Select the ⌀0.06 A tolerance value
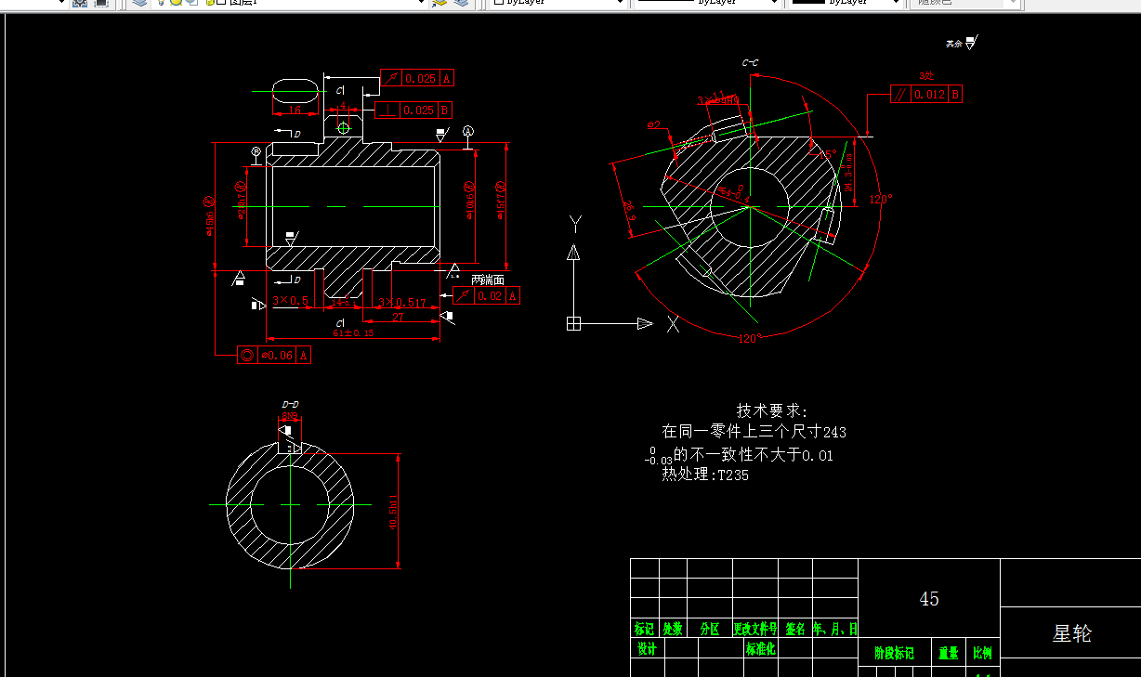 tap(277, 355)
